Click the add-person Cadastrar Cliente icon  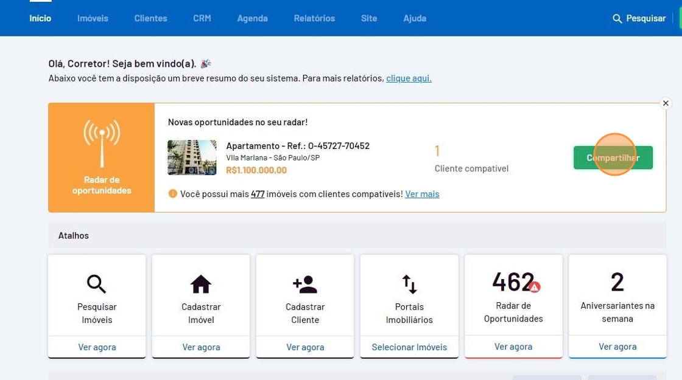[x=304, y=284]
